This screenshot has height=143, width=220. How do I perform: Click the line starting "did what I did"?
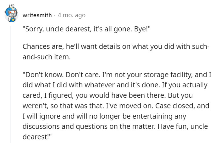tap(115, 85)
